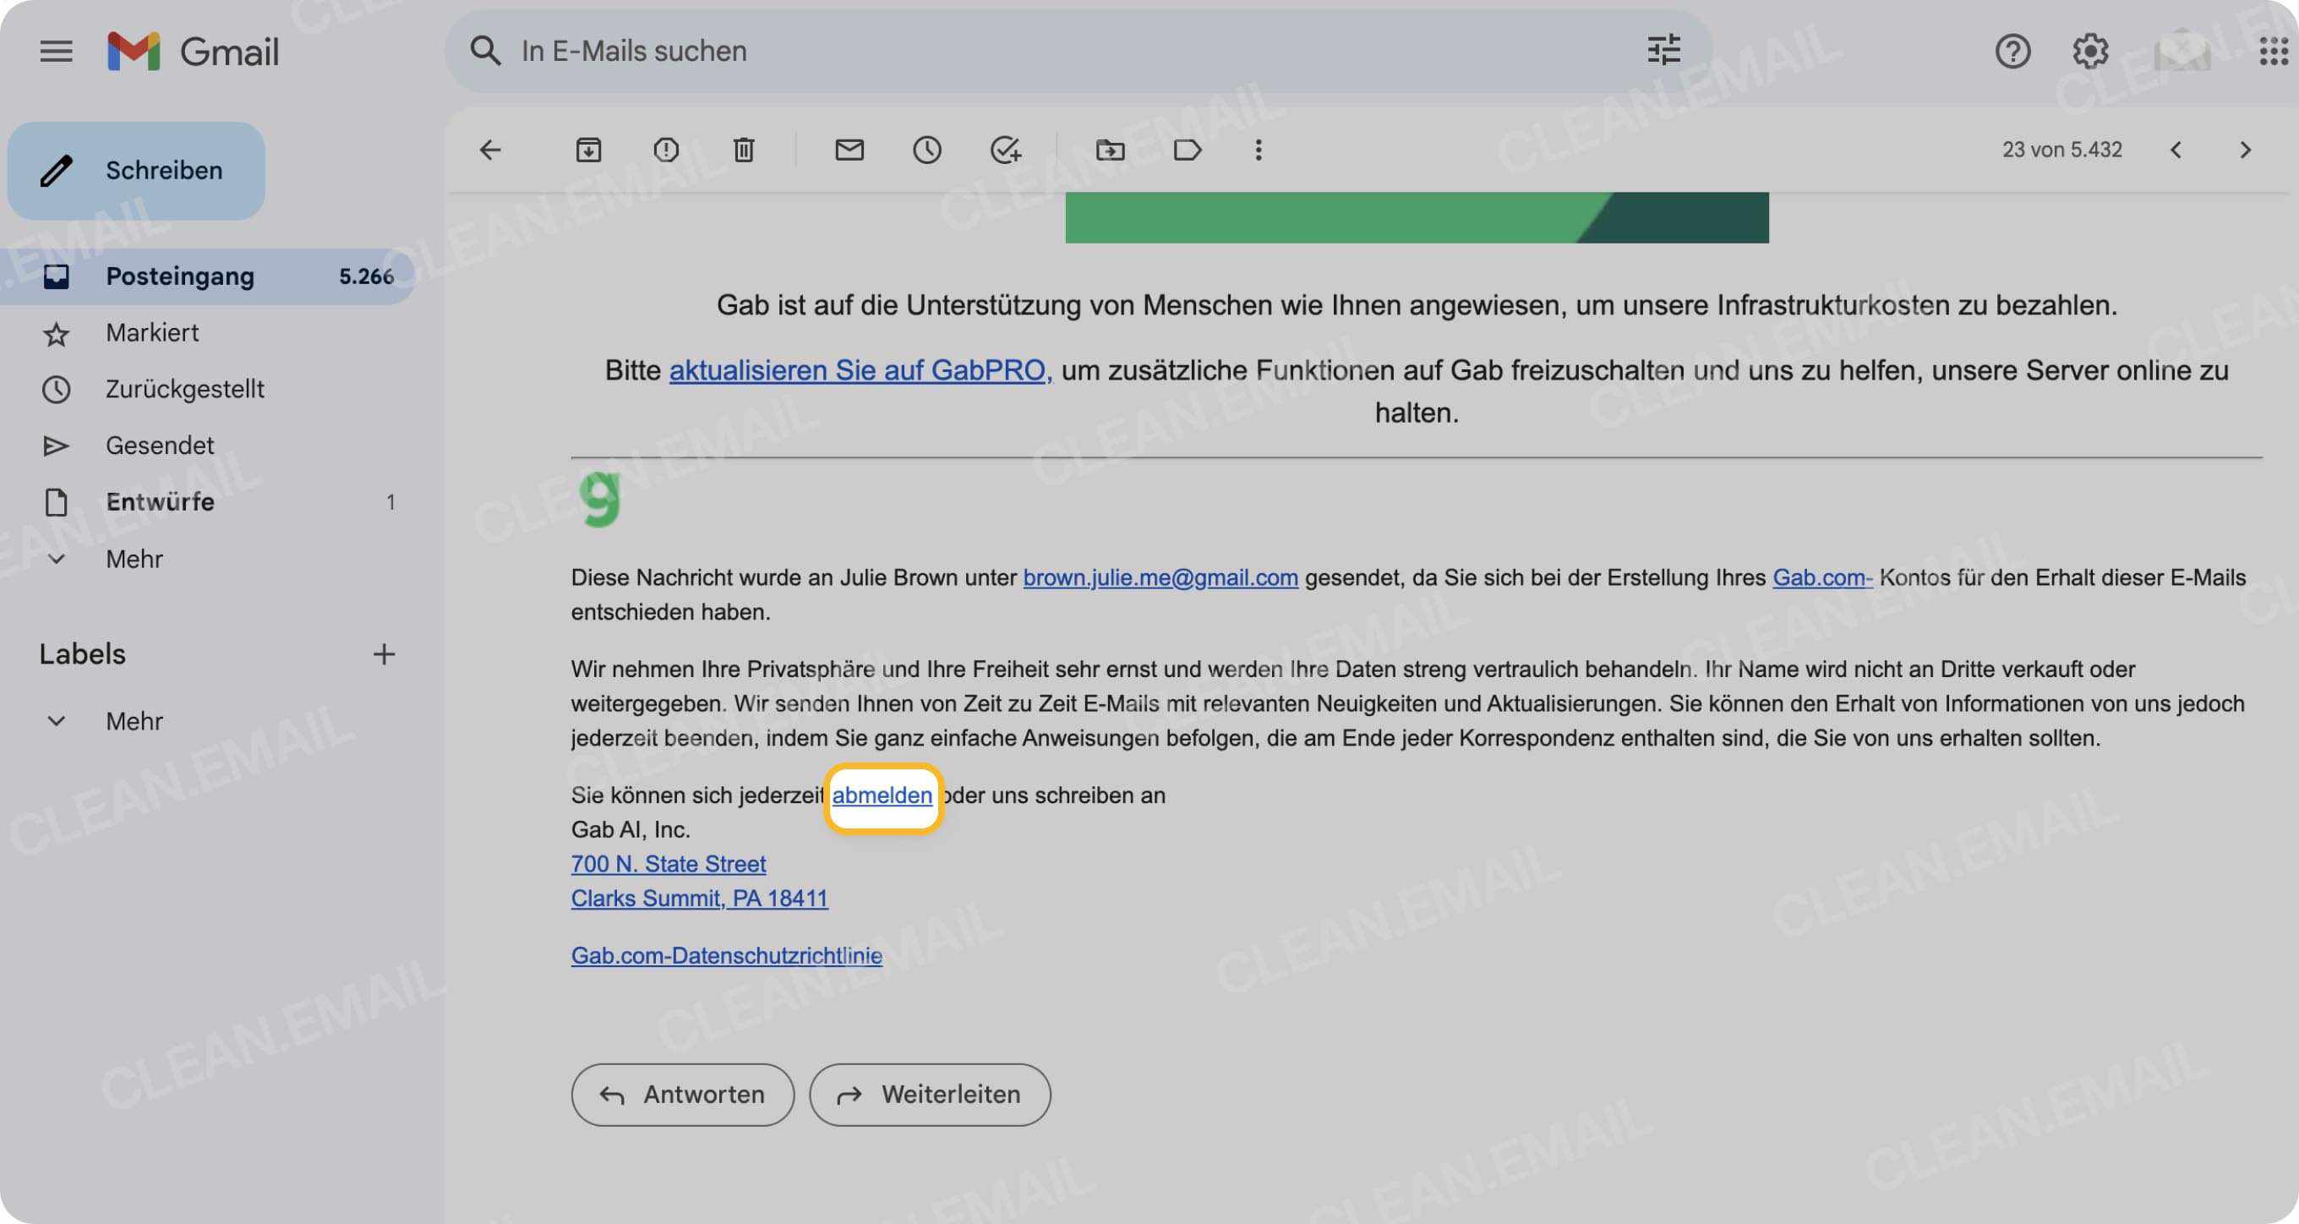Screen dimensions: 2299x1224
Task: Add this email to Tasks
Action: [1006, 149]
